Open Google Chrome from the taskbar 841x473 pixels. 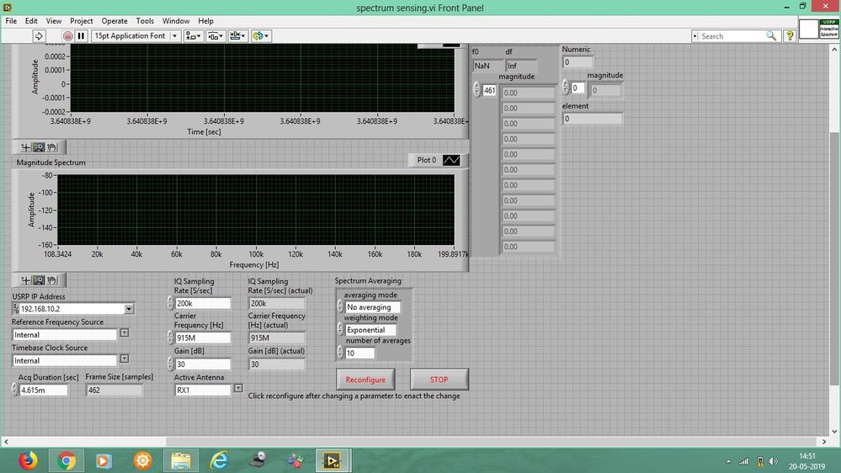[67, 460]
